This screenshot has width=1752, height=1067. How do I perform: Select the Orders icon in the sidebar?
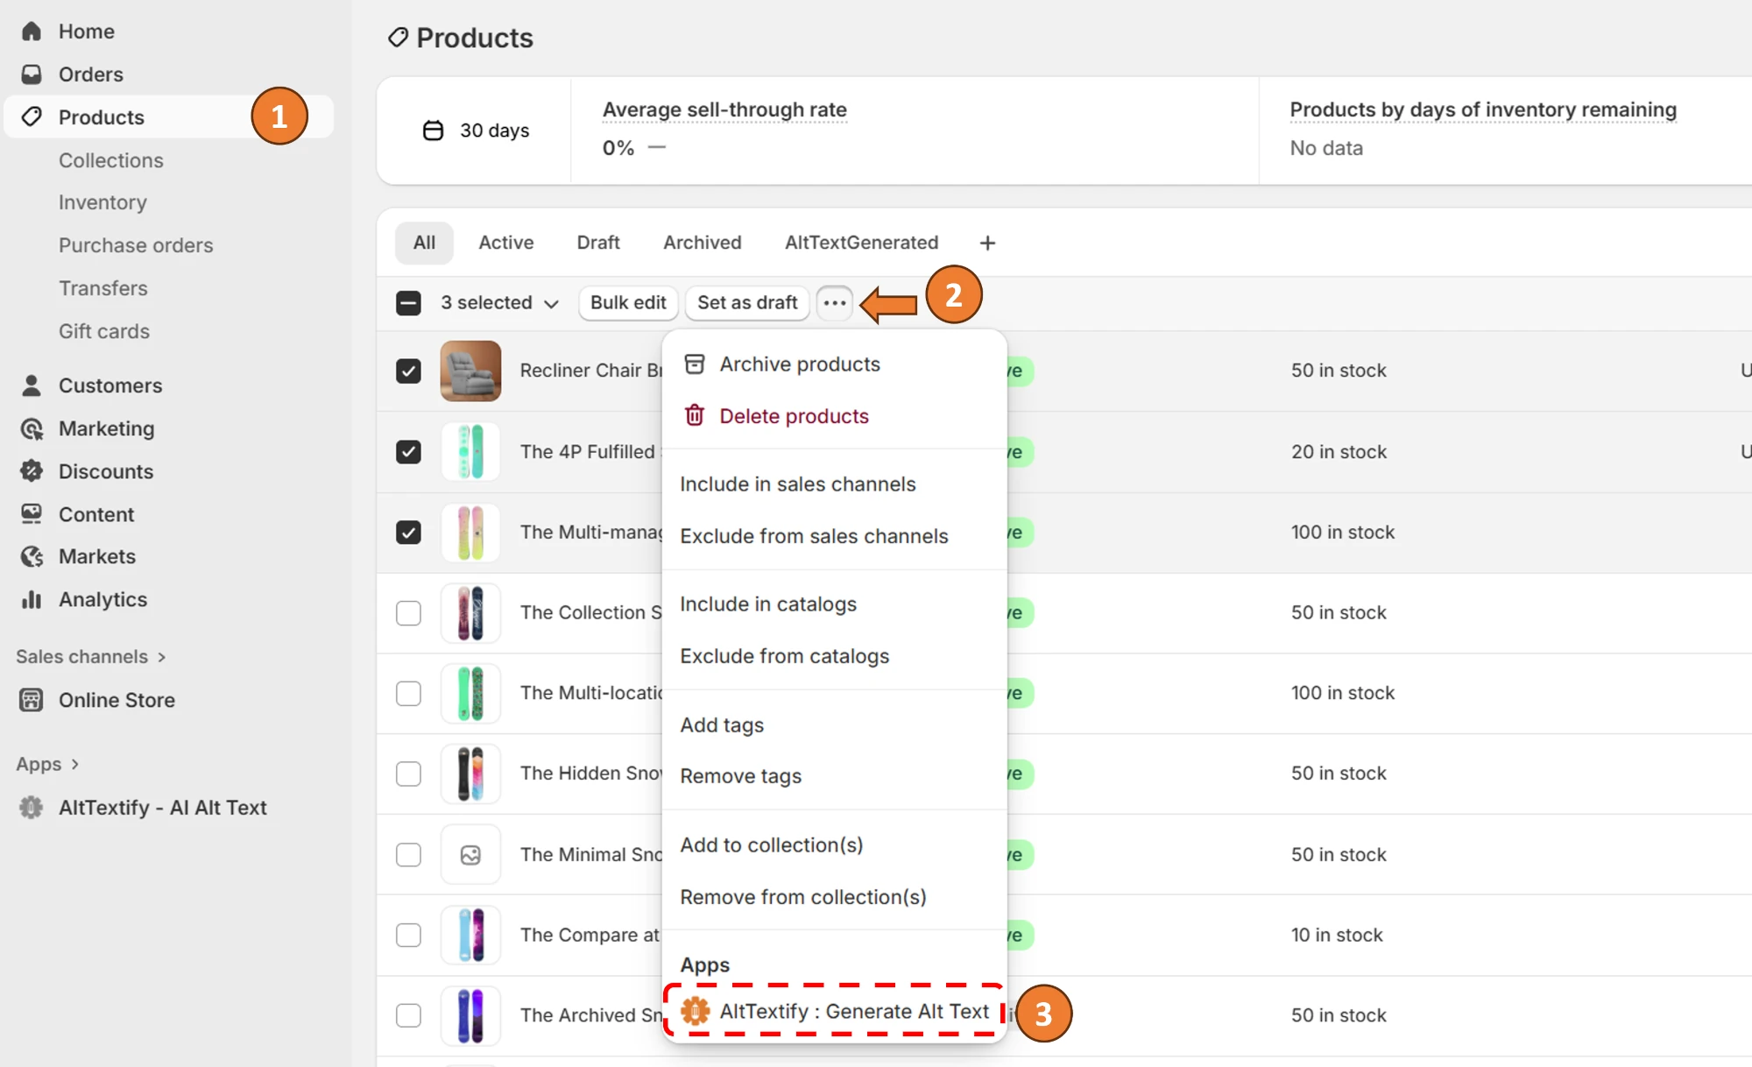click(x=32, y=74)
